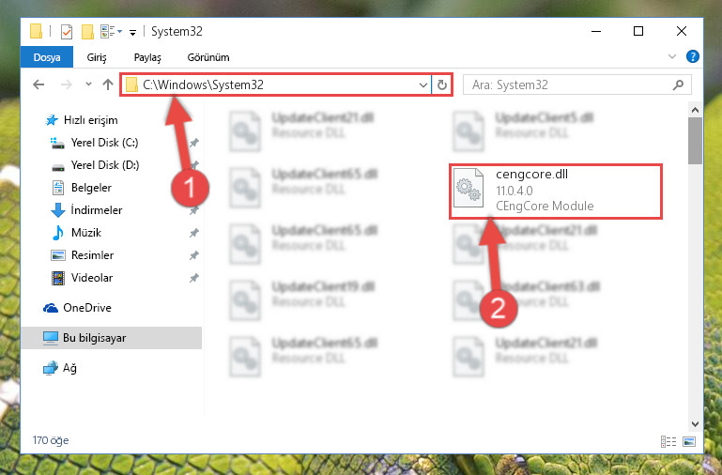
Task: Open the Dosya menu tab
Action: click(47, 57)
